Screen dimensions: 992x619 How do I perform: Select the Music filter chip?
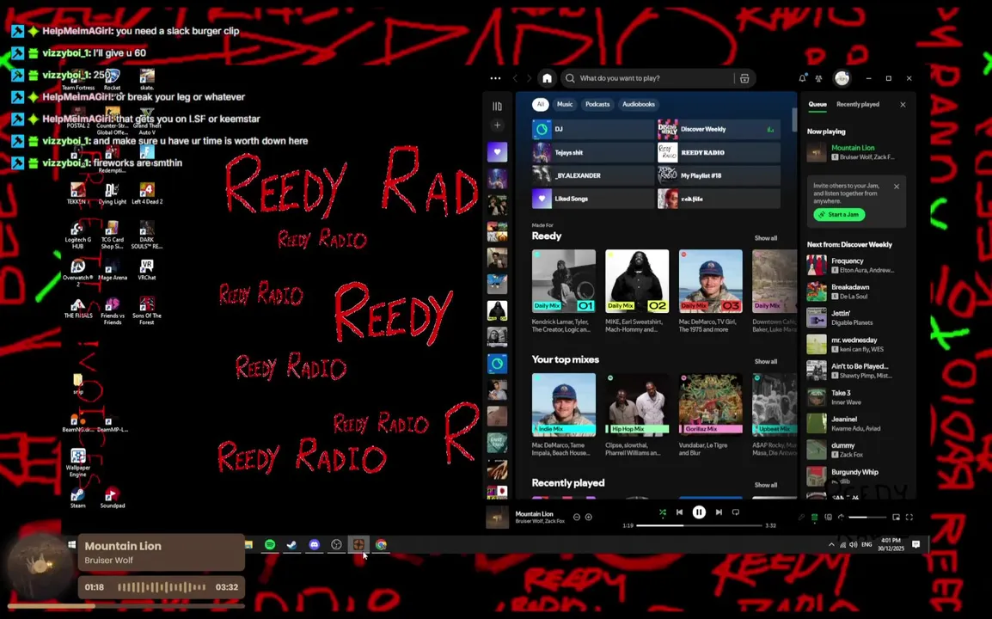point(565,104)
